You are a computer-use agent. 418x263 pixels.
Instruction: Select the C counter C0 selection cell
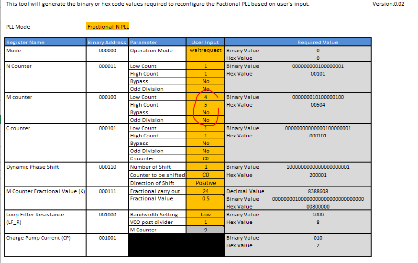(206, 159)
